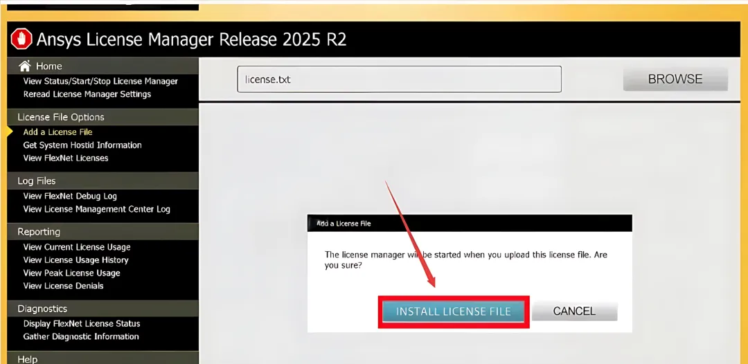The height and width of the screenshot is (364, 748).
Task: Open View License Denials
Action: click(x=64, y=286)
